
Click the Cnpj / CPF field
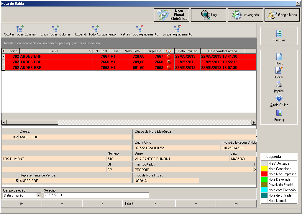177,148
